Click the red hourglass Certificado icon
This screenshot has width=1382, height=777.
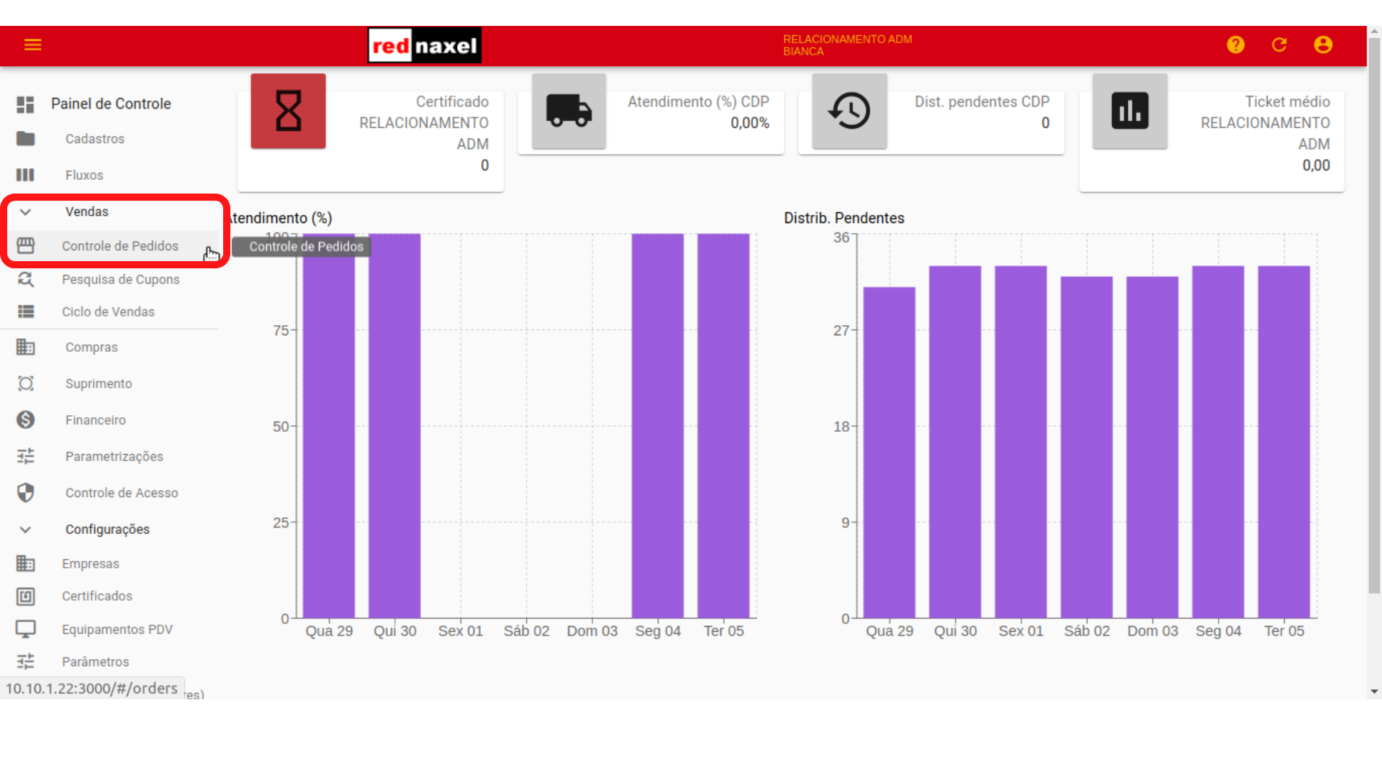pos(288,111)
